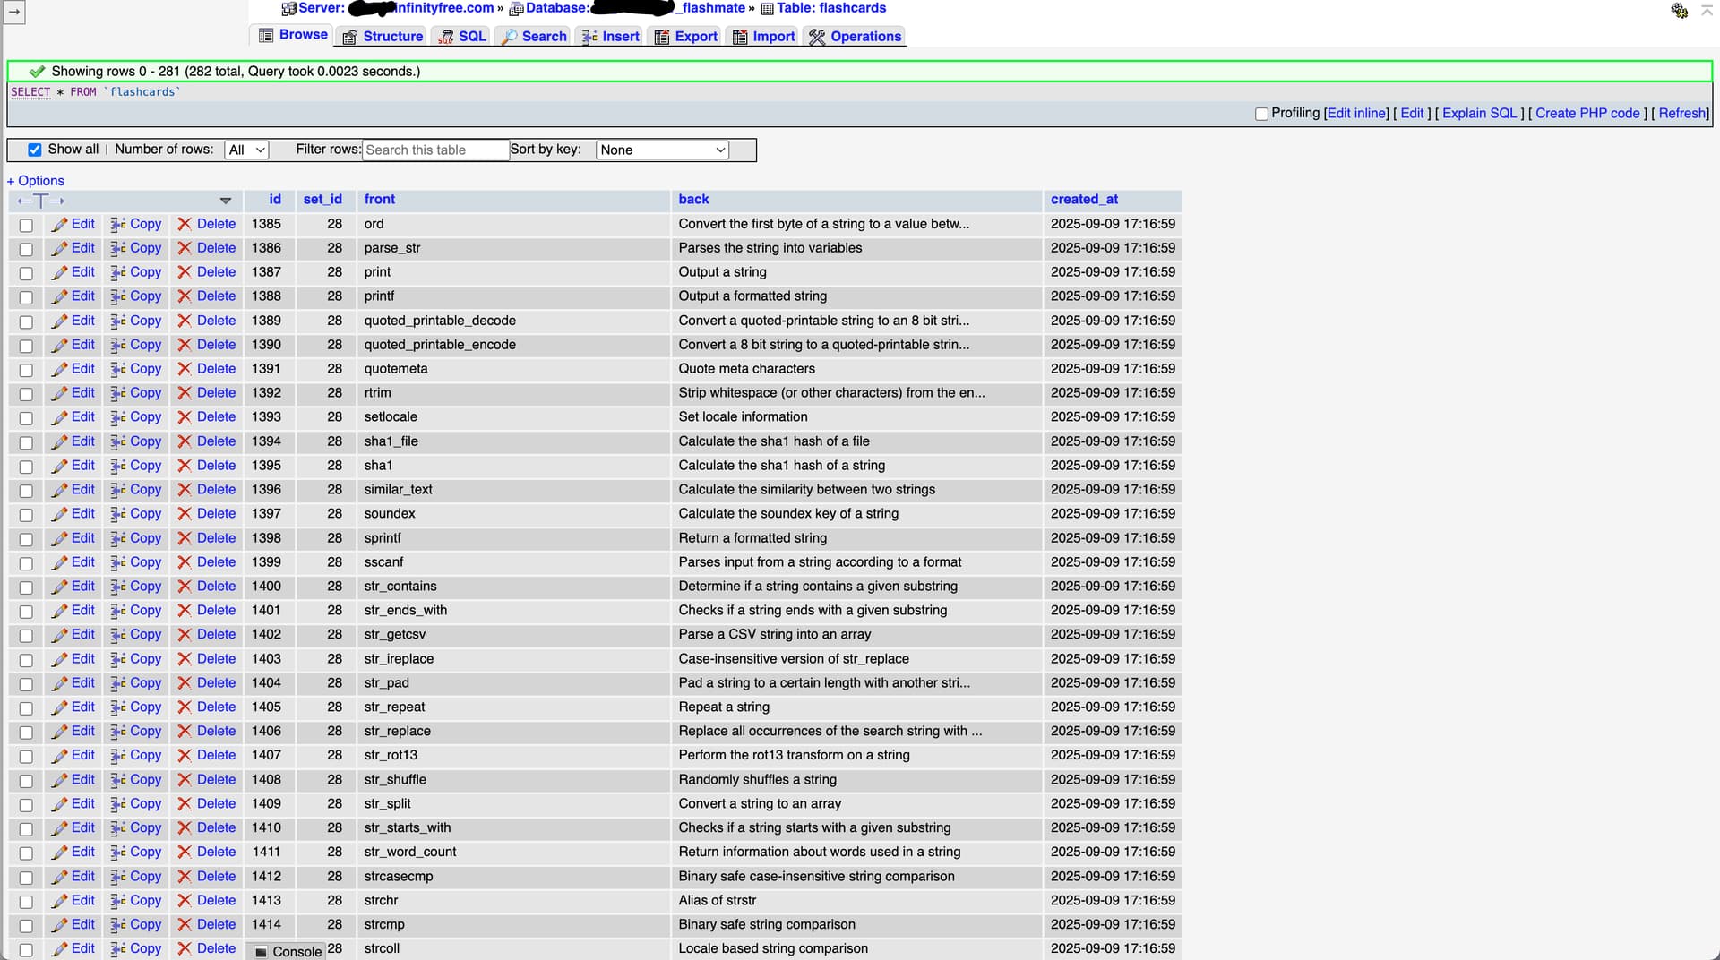Click the pencil icon in the printf row

(x=60, y=296)
